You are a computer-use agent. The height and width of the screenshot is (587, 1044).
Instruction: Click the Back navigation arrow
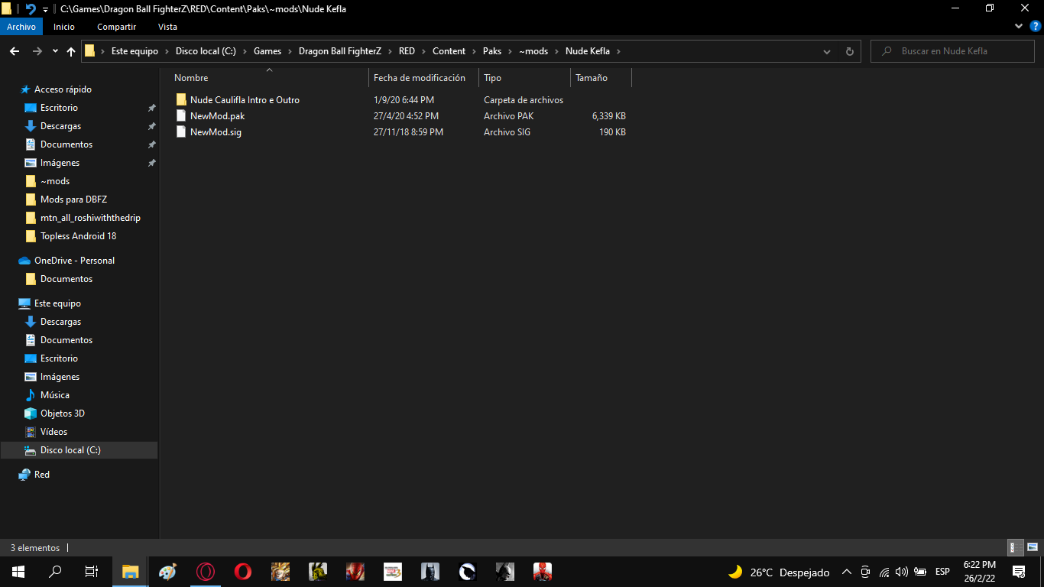15,51
